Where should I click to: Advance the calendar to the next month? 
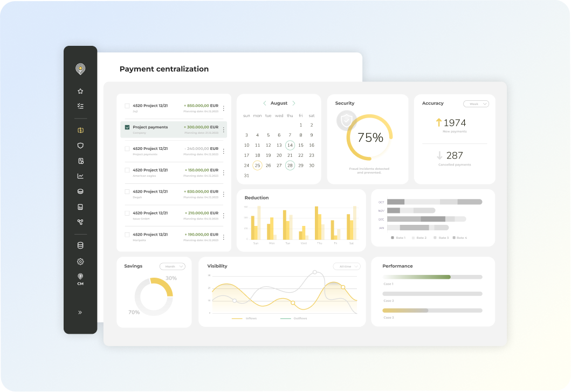pos(294,103)
